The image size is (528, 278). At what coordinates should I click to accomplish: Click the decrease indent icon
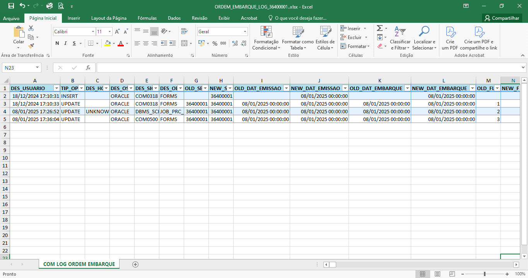pyautogui.click(x=164, y=43)
